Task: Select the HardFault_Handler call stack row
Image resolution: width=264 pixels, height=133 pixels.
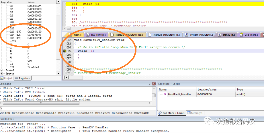Action: tap(211, 94)
